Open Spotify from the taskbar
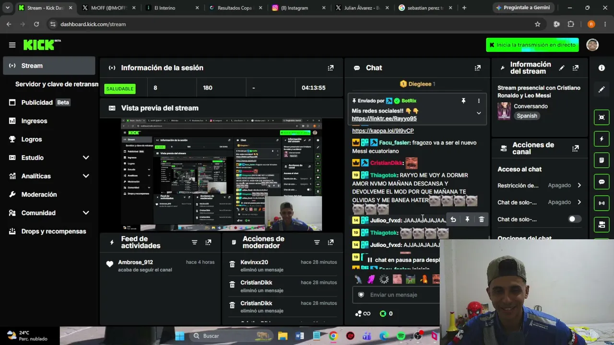Viewport: 614px width, 345px height. [x=401, y=336]
